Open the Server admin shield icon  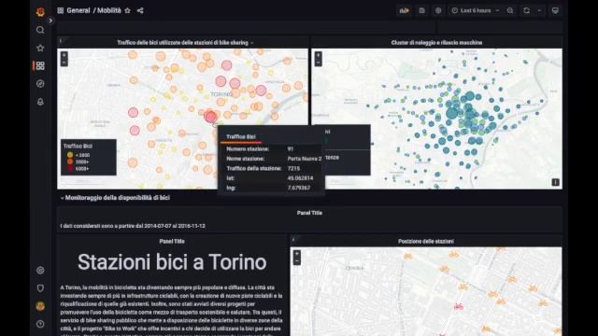(40, 288)
